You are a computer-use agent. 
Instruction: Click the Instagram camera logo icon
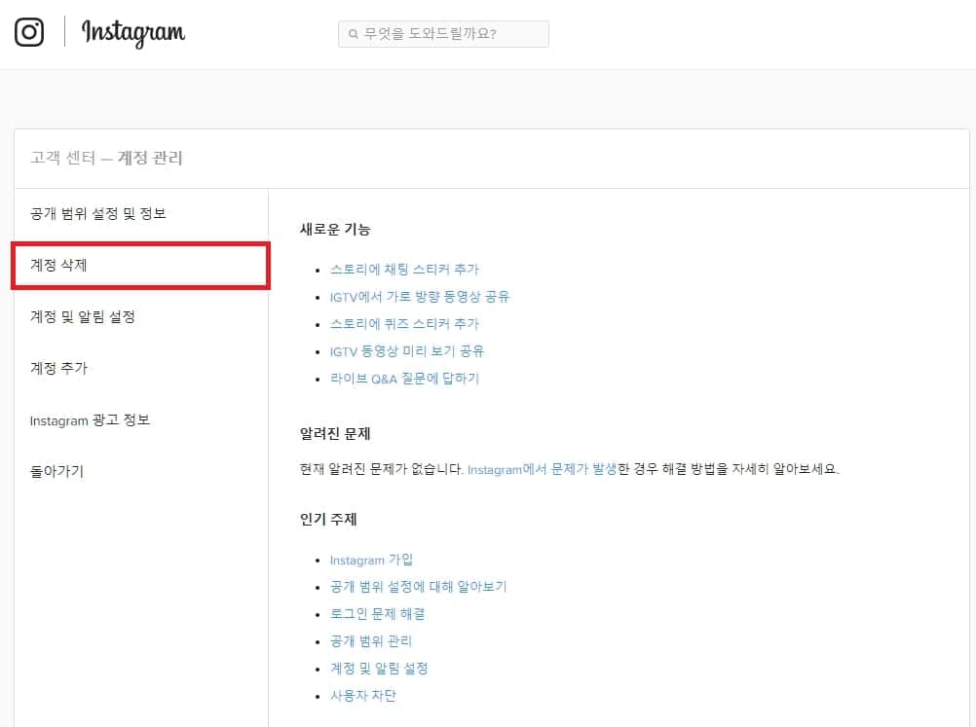[30, 32]
